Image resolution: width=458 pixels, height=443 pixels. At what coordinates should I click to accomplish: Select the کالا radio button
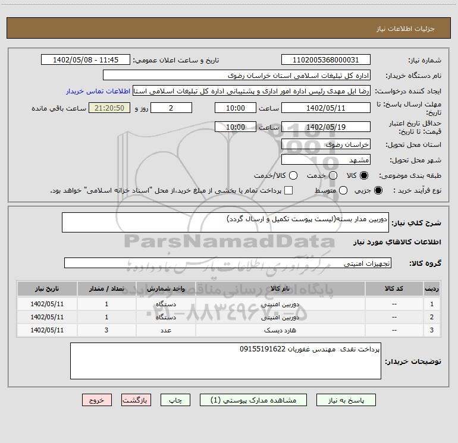click(364, 175)
